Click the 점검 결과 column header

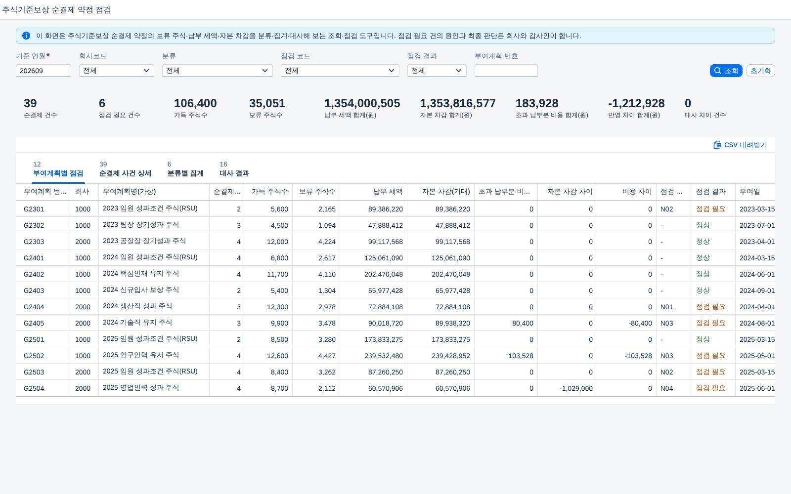pos(714,192)
